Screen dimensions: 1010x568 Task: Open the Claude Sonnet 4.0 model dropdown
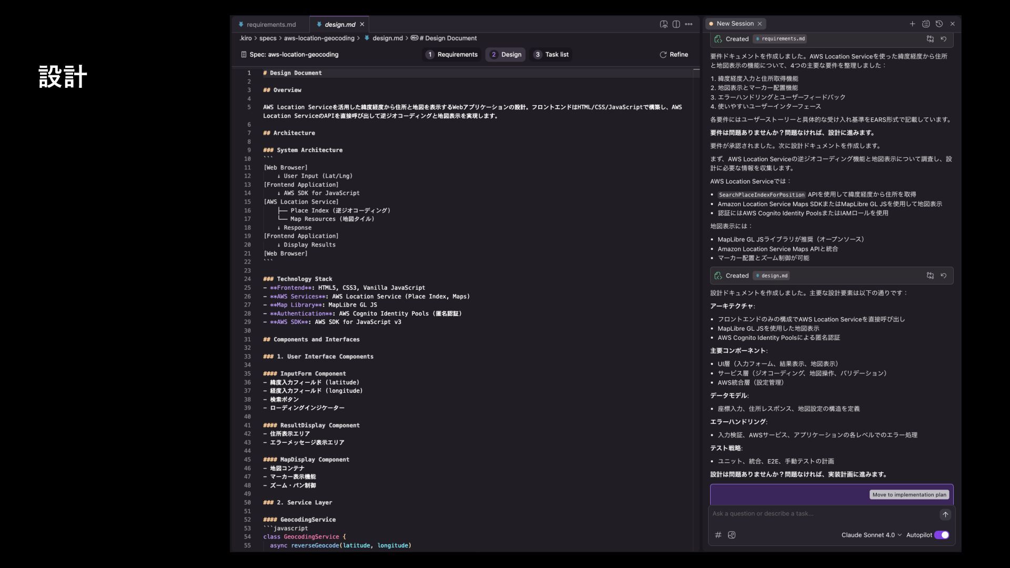pyautogui.click(x=871, y=535)
